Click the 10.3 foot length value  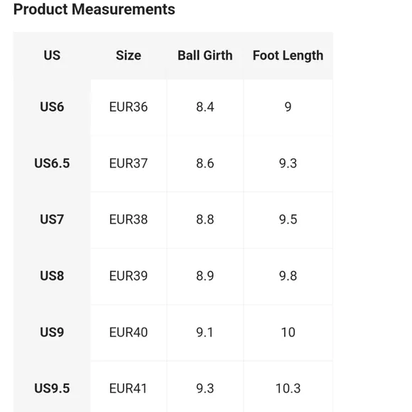point(288,389)
